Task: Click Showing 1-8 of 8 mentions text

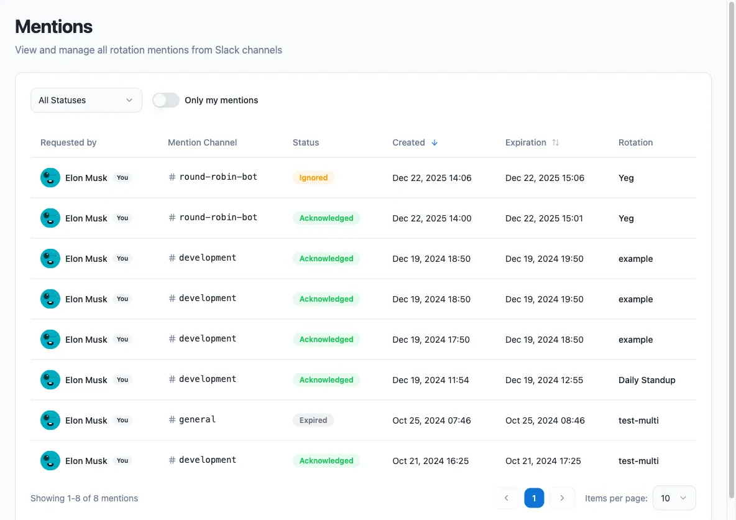Action: [x=84, y=498]
